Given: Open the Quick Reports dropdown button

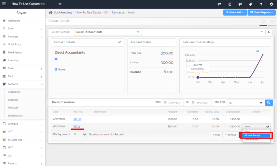Looking at the screenshot, I should point(261,12).
